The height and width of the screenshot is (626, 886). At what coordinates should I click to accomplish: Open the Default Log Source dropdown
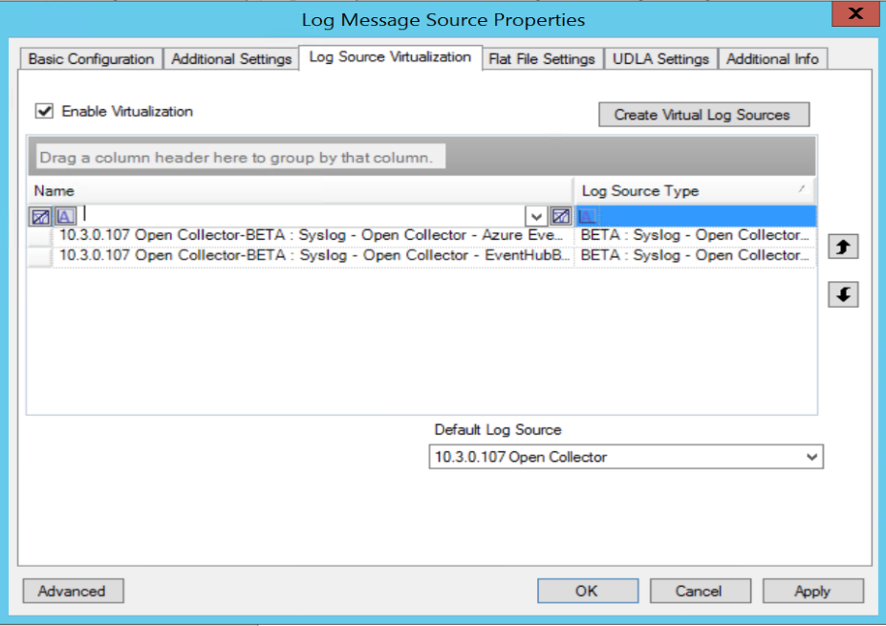point(811,458)
